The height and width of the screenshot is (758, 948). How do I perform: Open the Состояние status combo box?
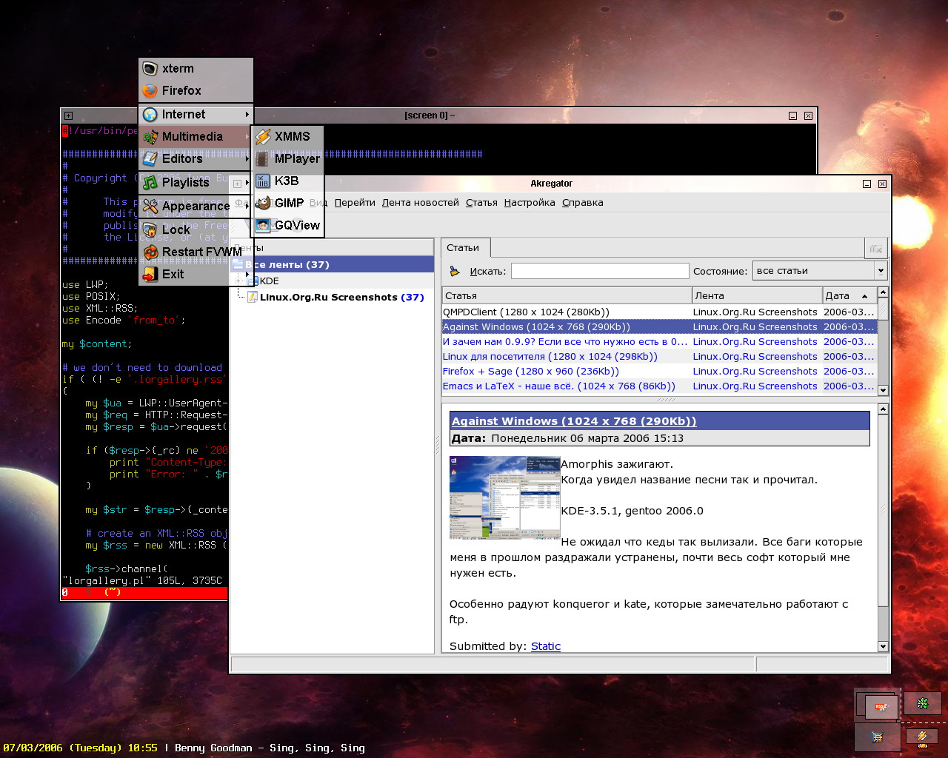(820, 271)
